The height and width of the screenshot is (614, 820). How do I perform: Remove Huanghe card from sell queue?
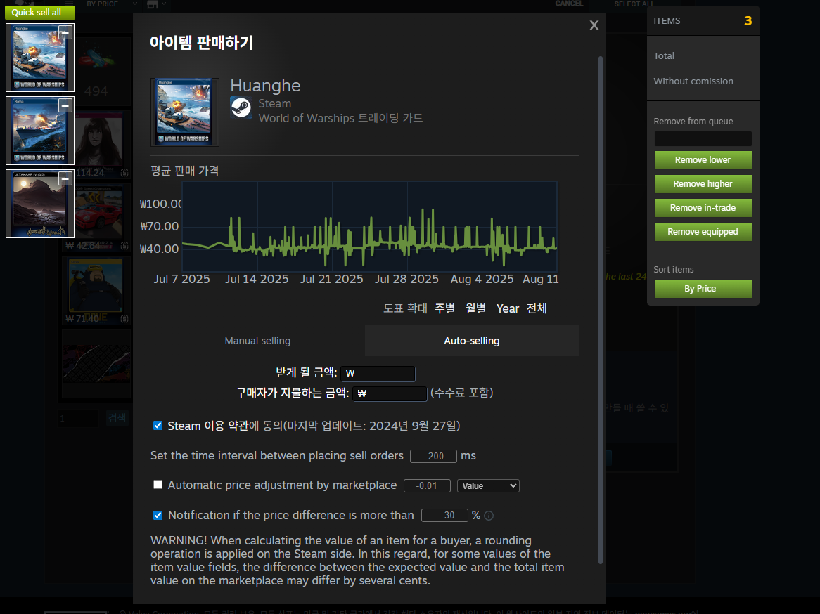(65, 33)
